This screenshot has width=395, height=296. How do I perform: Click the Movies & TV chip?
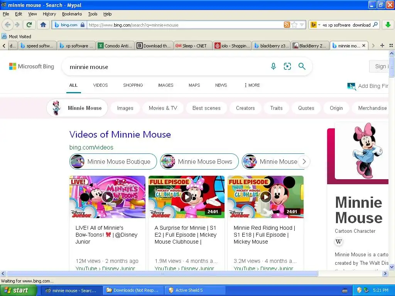click(163, 108)
